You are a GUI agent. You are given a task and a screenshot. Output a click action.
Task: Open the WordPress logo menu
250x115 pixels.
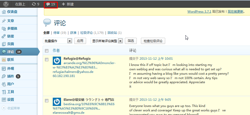(x=6, y=4)
